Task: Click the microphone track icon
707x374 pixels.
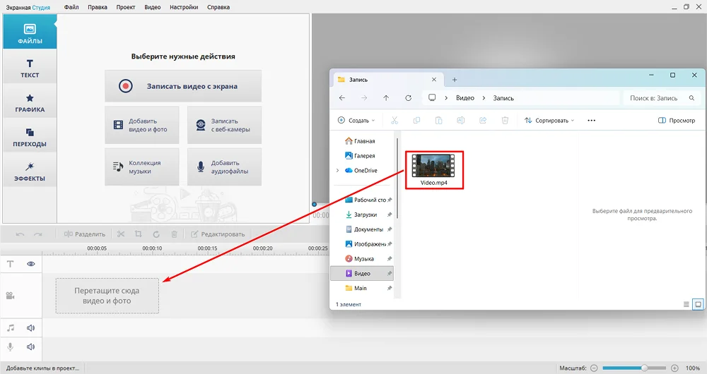Action: (x=11, y=346)
